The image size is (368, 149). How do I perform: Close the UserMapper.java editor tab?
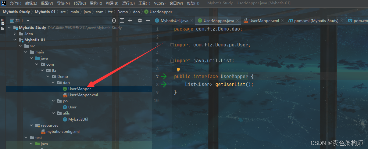(237, 21)
